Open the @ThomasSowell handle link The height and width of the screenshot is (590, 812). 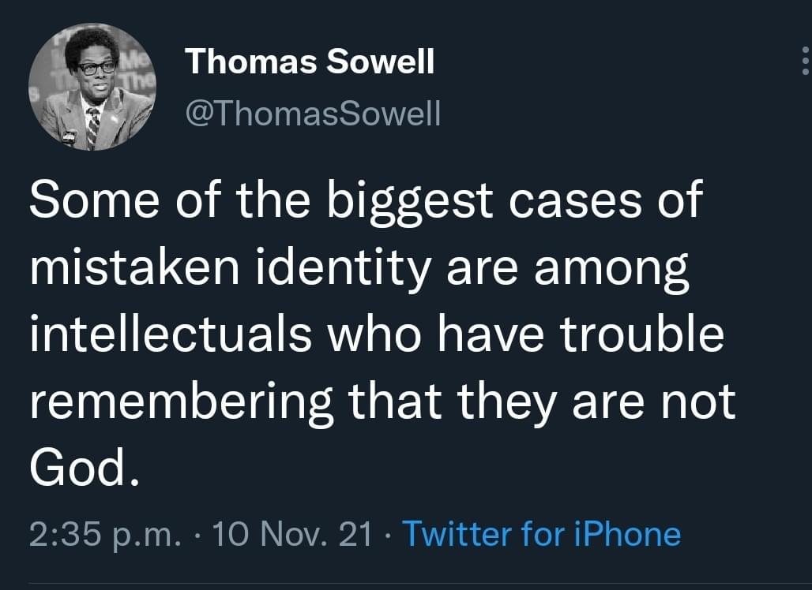click(x=312, y=115)
